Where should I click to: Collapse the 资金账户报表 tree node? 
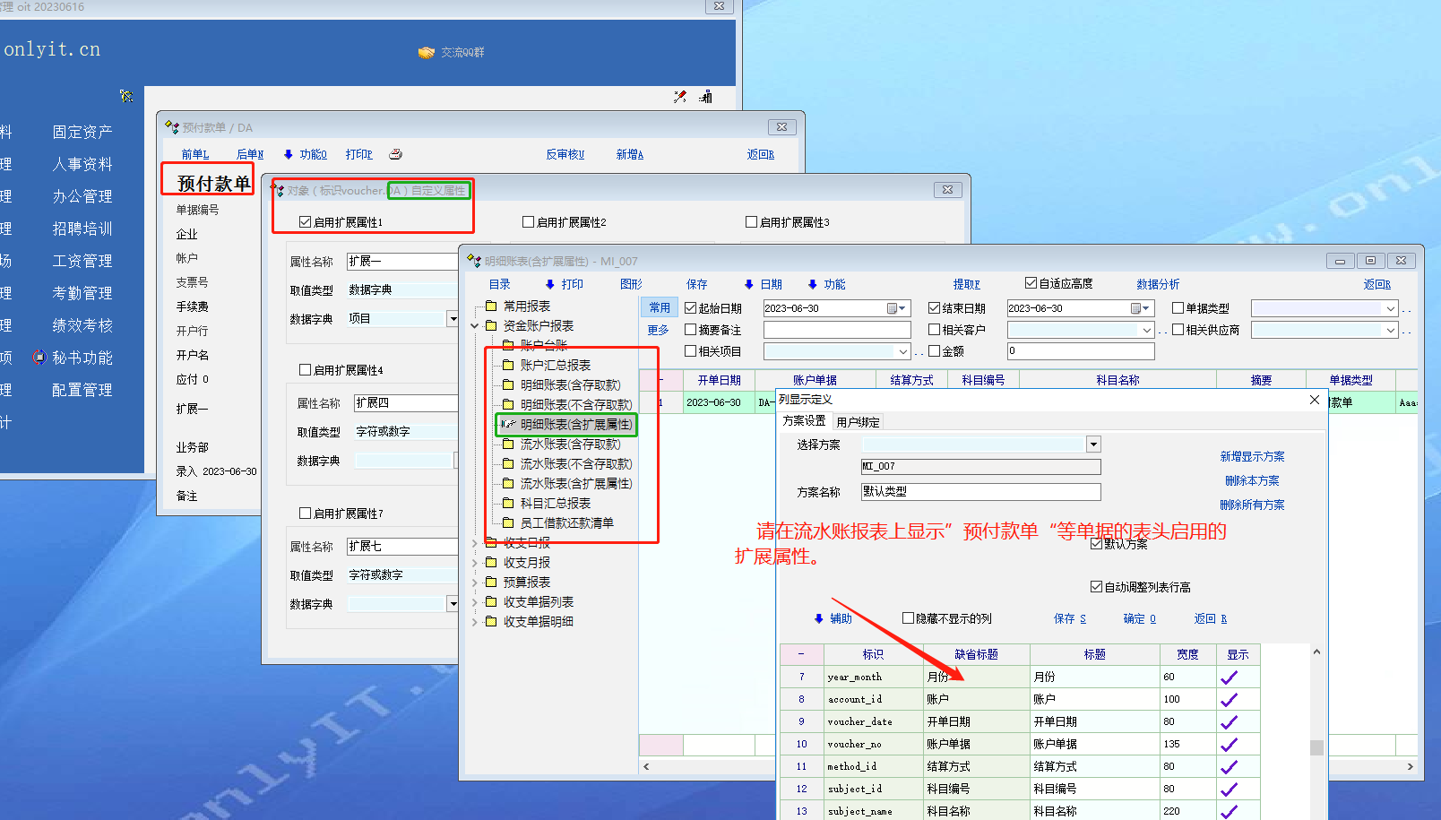point(475,326)
